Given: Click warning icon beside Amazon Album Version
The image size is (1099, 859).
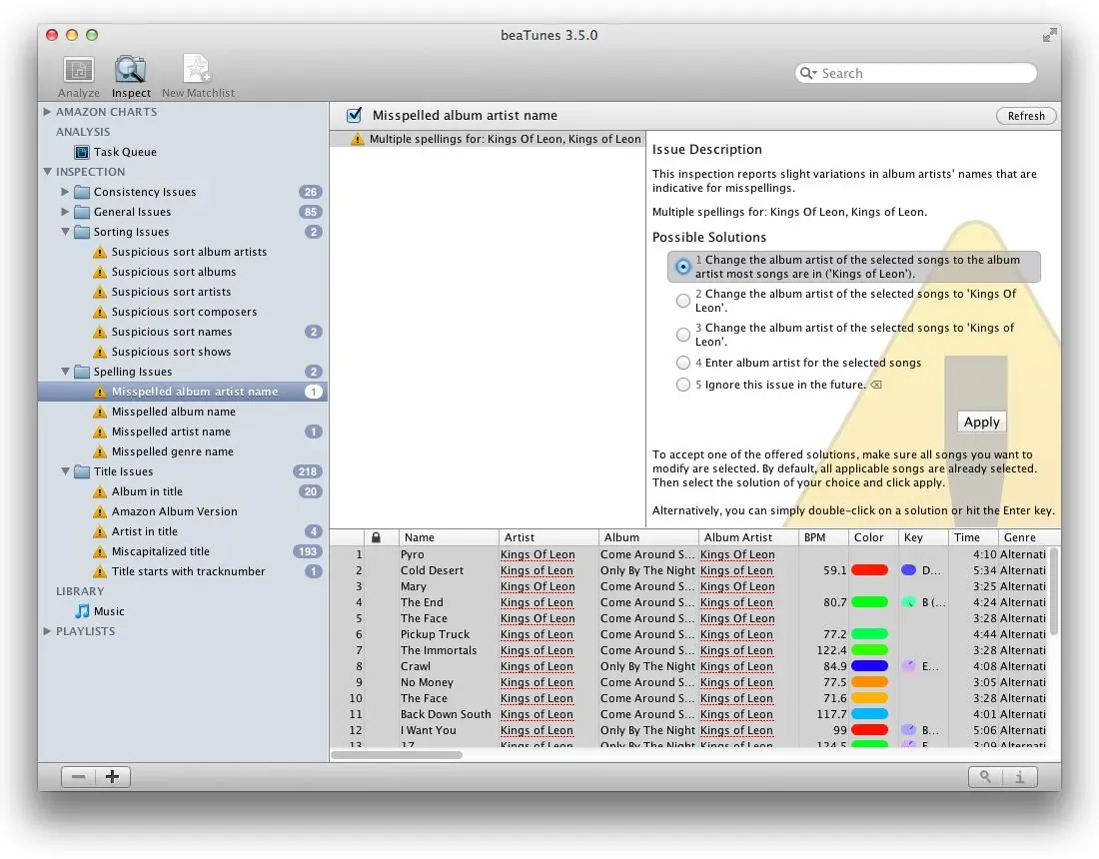Looking at the screenshot, I should click(x=100, y=511).
